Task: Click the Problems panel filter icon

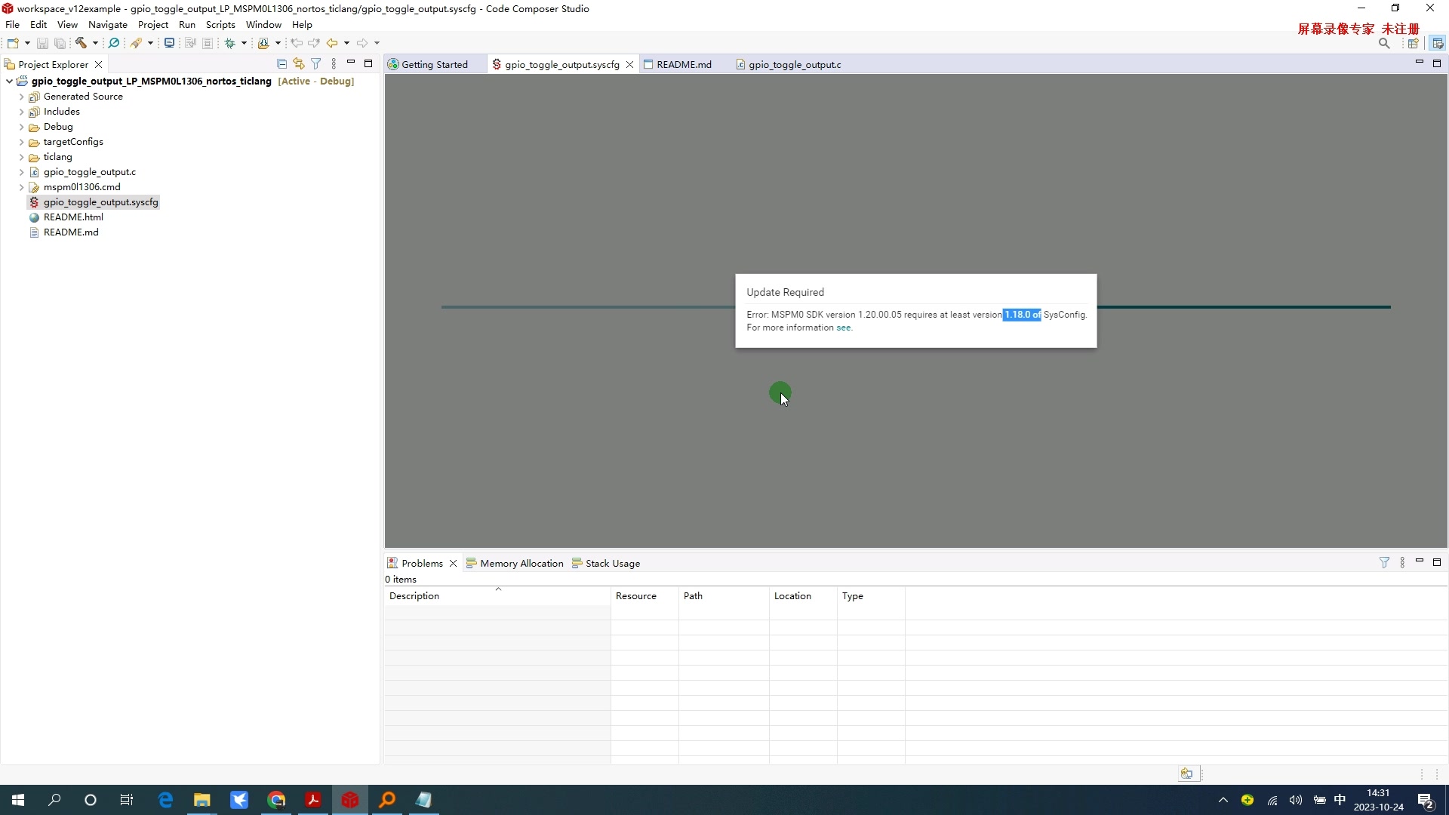Action: point(1384,563)
